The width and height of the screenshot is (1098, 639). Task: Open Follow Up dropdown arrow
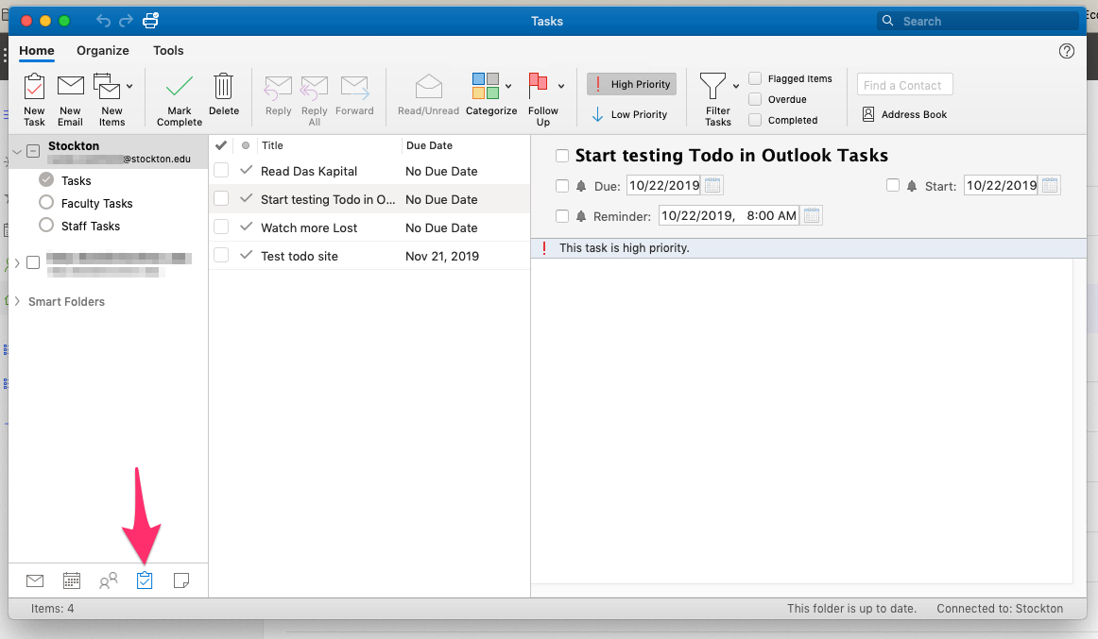[x=561, y=86]
